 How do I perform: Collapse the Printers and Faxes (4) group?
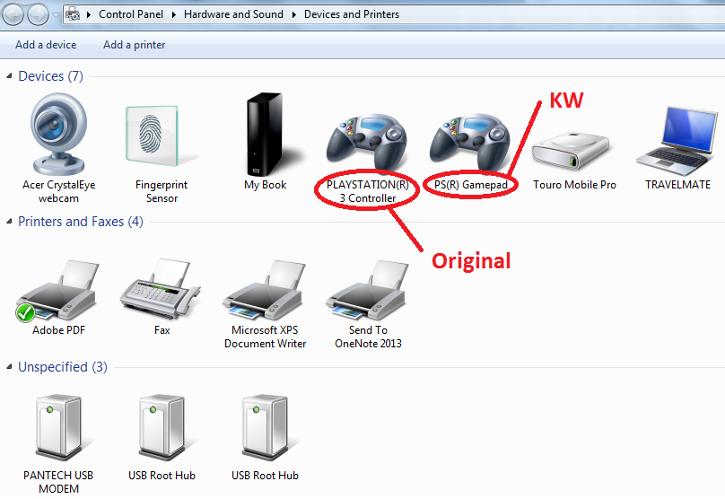[x=9, y=222]
